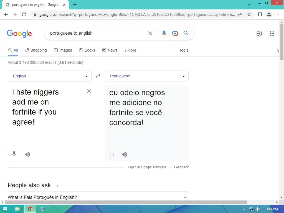
Task: Clear the search query with X
Action: point(150,33)
